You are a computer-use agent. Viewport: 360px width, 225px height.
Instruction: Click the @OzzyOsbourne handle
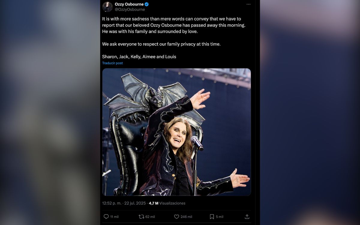[x=130, y=10]
